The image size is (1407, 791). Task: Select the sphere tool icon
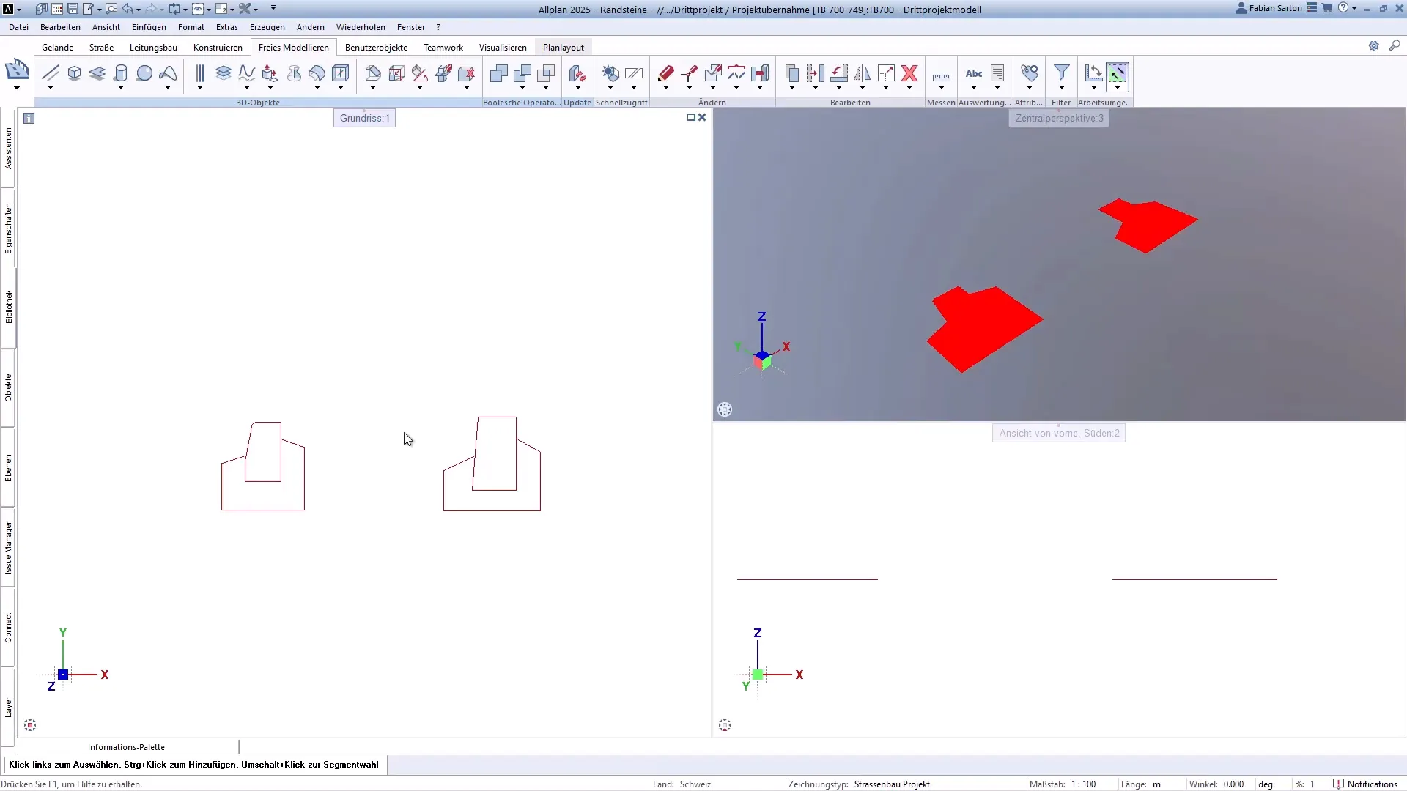(x=144, y=73)
